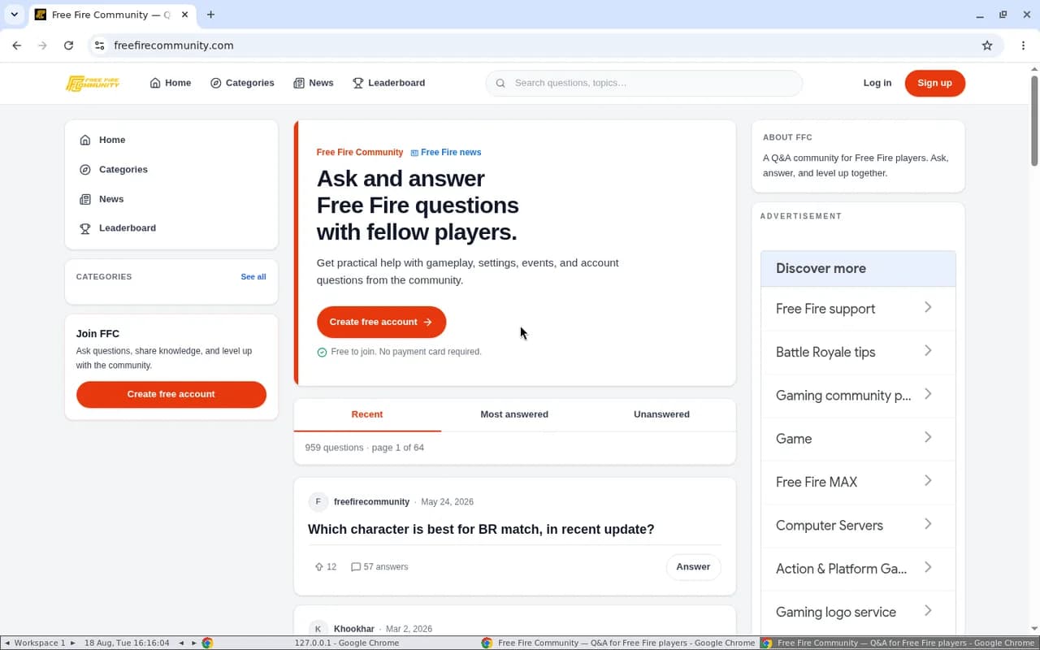1040x650 pixels.
Task: Open Leaderboard from the top navigation bar
Action: [x=388, y=83]
